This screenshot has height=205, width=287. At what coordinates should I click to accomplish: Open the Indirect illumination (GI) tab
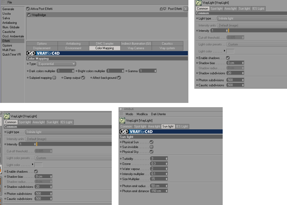coord(136,44)
